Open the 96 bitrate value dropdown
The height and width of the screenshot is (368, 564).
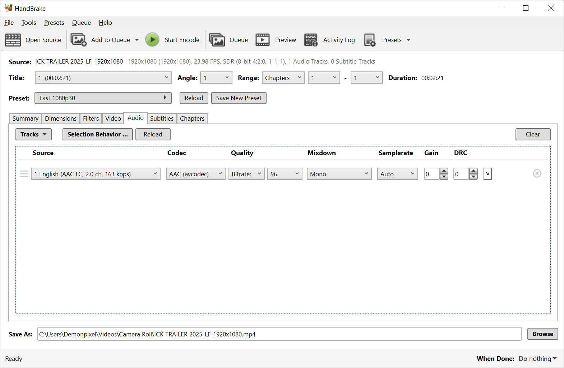pos(285,174)
